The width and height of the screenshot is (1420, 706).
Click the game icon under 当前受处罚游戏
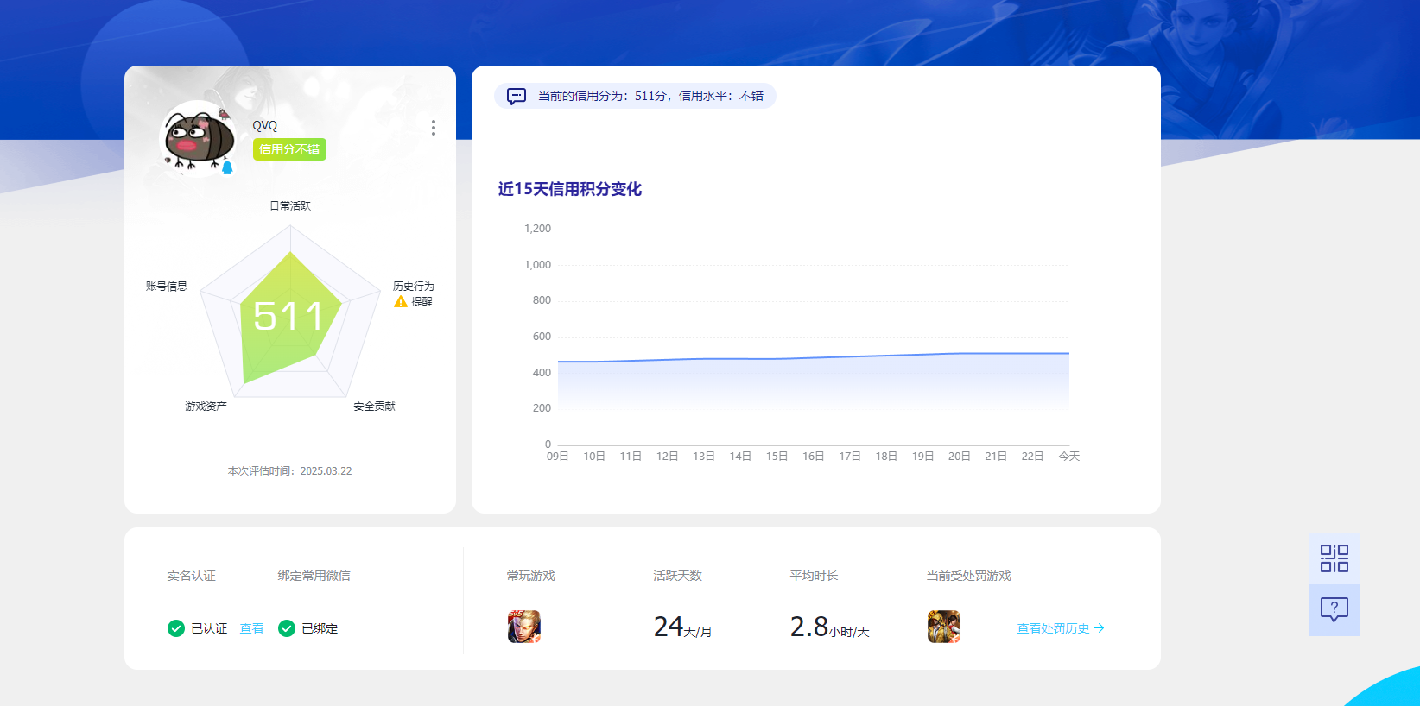coord(944,627)
